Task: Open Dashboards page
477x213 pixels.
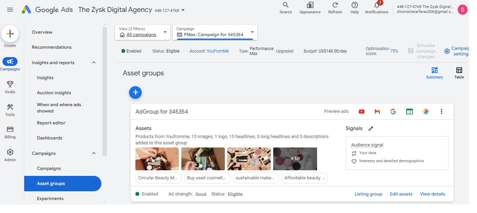Action: 49,138
